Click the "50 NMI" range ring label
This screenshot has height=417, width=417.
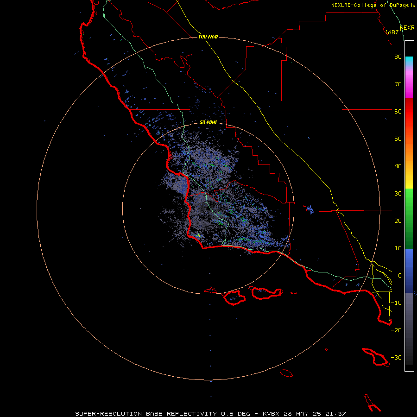click(208, 122)
